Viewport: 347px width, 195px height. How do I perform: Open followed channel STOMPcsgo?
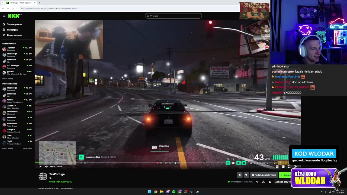click(17, 67)
